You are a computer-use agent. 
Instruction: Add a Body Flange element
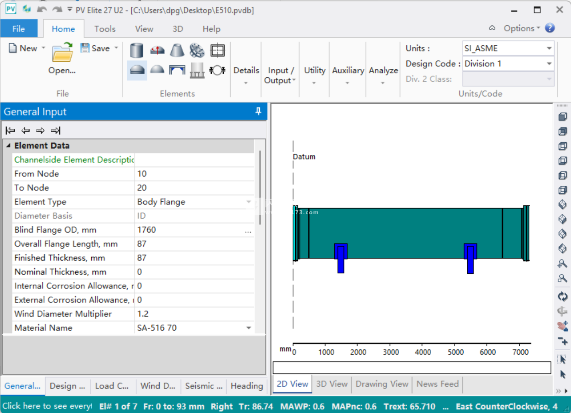[197, 50]
